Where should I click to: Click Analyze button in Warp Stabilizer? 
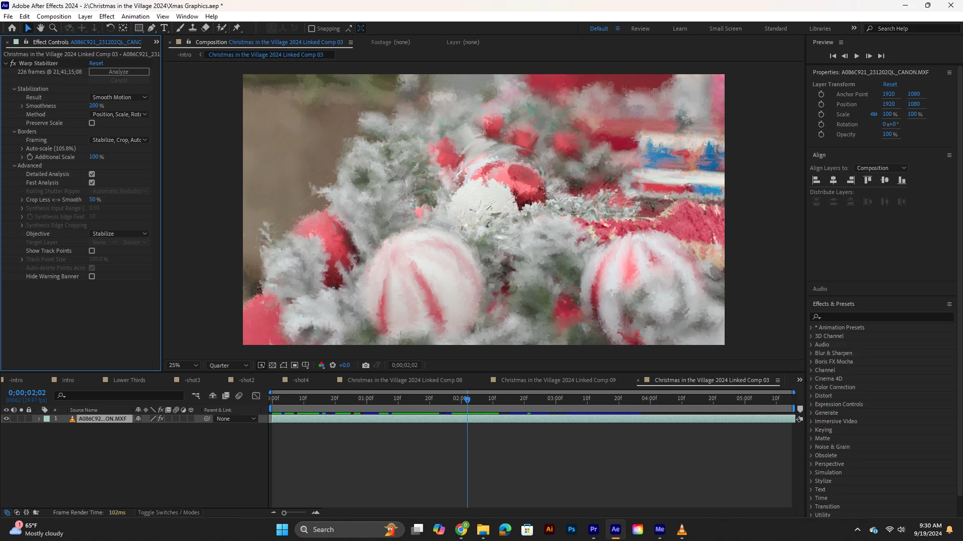(119, 72)
